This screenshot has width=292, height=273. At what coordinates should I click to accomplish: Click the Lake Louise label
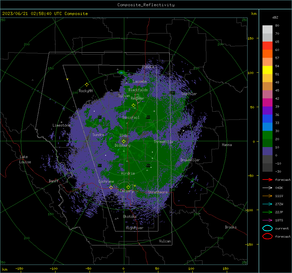tap(25, 159)
